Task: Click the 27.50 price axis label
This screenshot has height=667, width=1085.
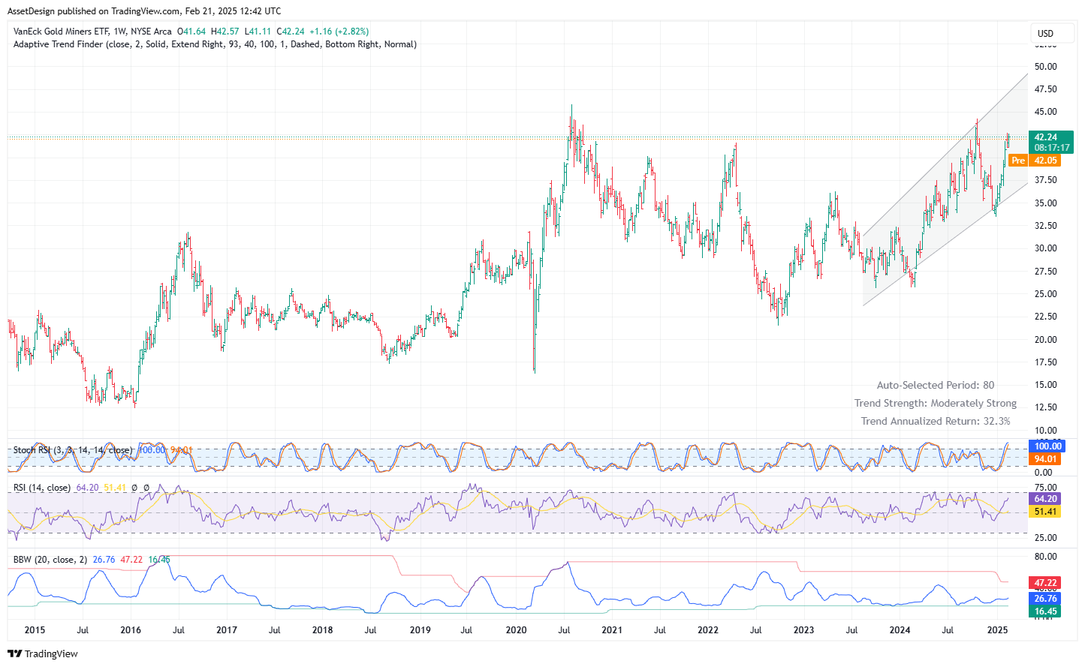Action: [x=1045, y=272]
